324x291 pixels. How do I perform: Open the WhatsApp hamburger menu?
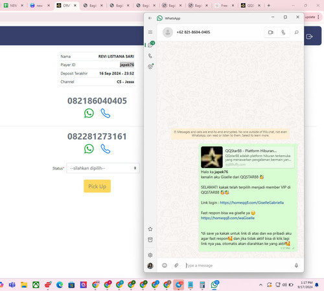[x=150, y=32]
